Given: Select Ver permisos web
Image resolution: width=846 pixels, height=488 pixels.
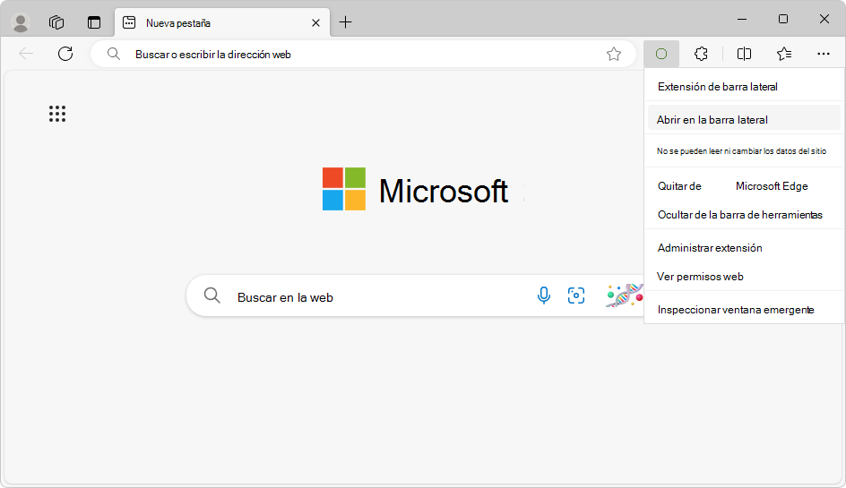Looking at the screenshot, I should [745, 277].
